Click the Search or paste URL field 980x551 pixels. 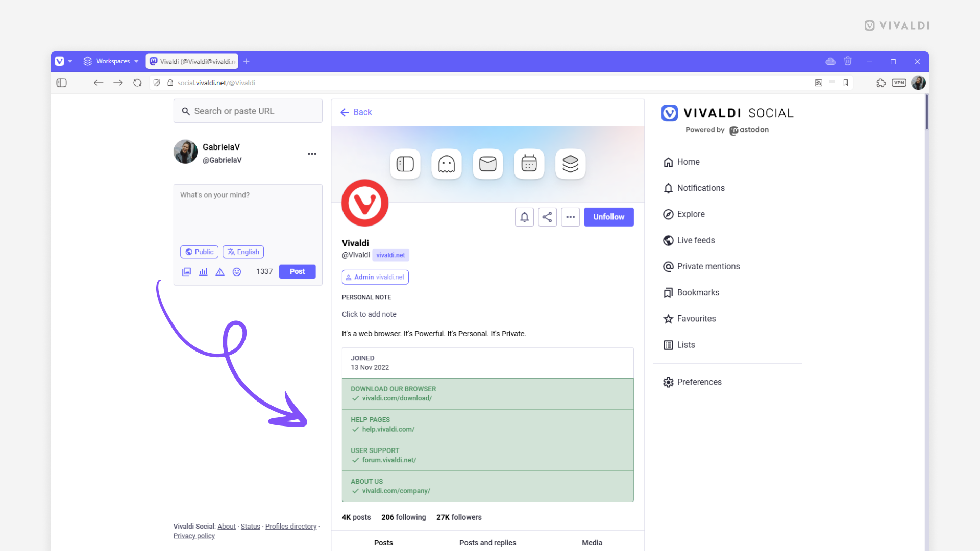(248, 111)
